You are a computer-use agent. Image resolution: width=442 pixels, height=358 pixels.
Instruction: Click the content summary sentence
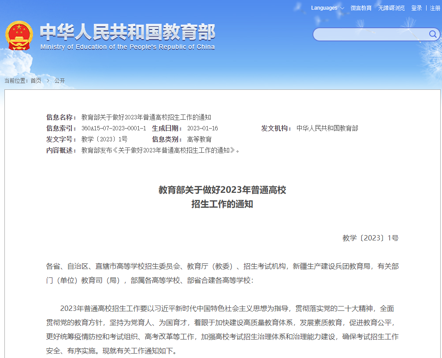tap(160, 151)
